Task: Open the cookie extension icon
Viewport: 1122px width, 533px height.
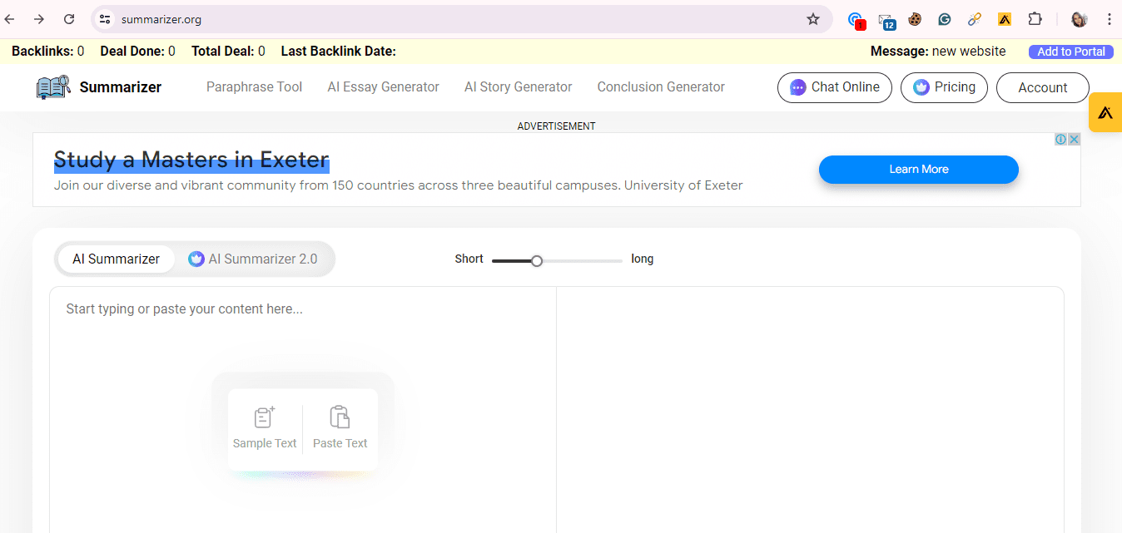Action: click(x=915, y=19)
